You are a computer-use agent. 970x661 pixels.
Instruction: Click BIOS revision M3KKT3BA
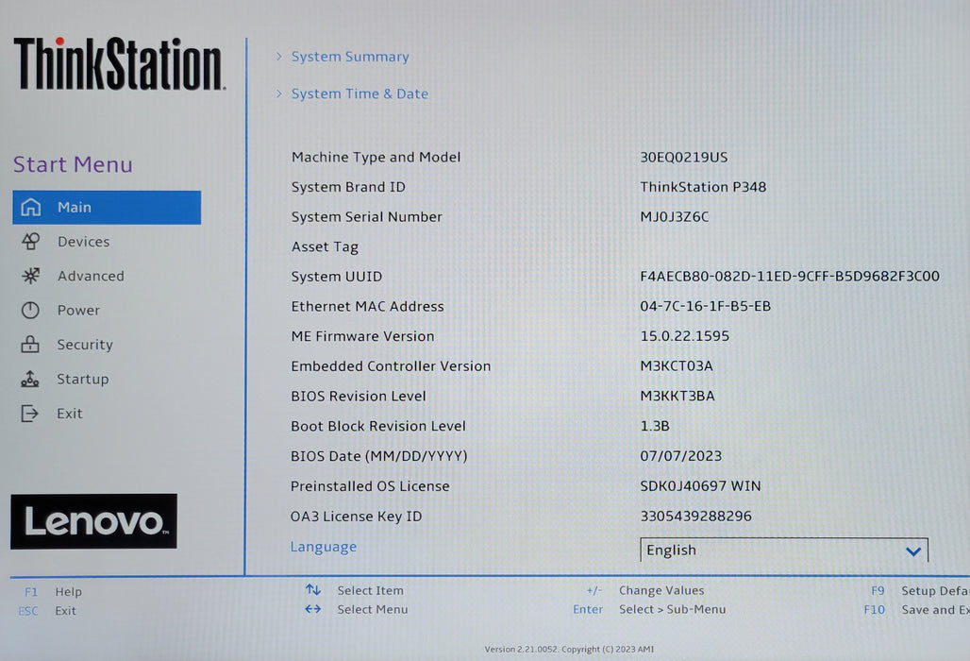[677, 396]
